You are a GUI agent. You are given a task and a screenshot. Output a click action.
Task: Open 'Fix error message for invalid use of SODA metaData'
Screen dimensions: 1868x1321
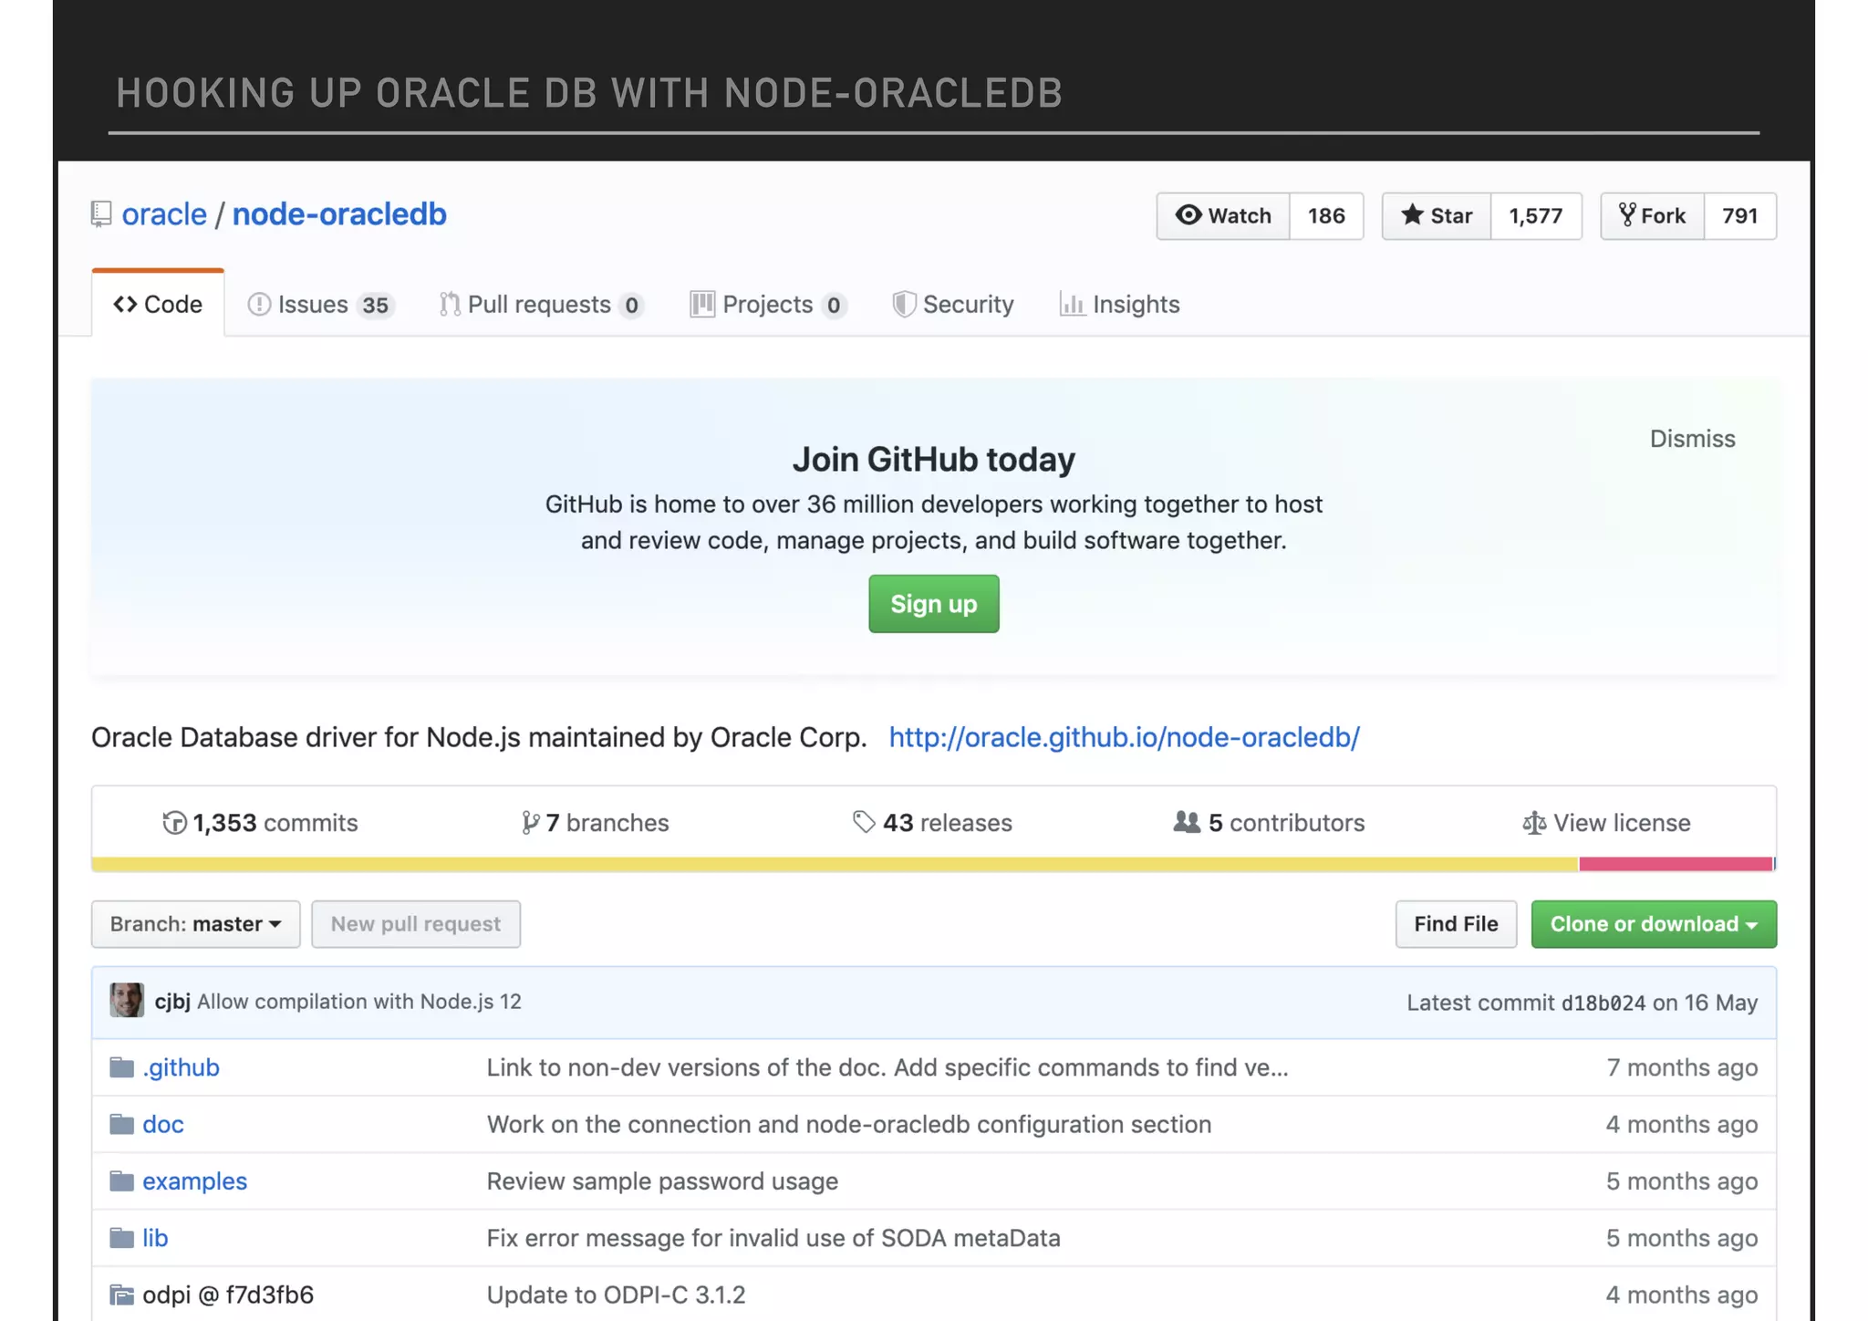point(773,1238)
